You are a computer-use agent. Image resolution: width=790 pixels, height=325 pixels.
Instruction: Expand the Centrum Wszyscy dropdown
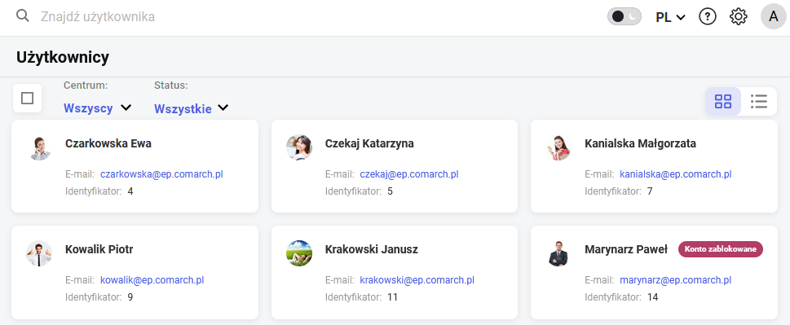[97, 108]
